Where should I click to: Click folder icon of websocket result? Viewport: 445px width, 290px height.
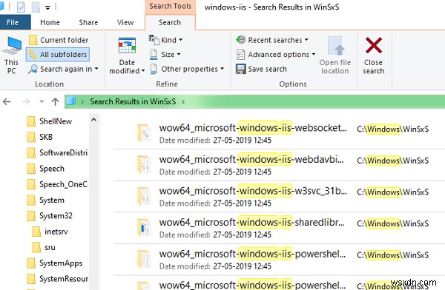click(144, 133)
